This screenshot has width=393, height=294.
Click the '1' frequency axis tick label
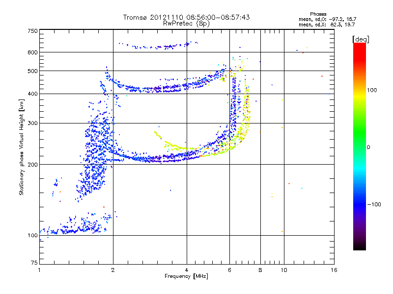[x=39, y=270]
